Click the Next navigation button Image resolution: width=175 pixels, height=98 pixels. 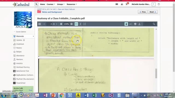153,12
